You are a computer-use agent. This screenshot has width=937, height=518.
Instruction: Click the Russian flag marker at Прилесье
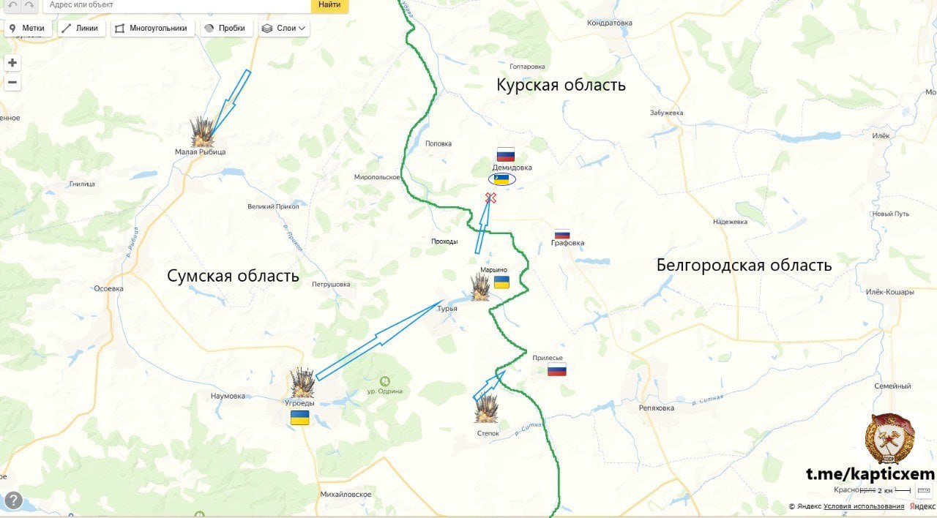[557, 369]
